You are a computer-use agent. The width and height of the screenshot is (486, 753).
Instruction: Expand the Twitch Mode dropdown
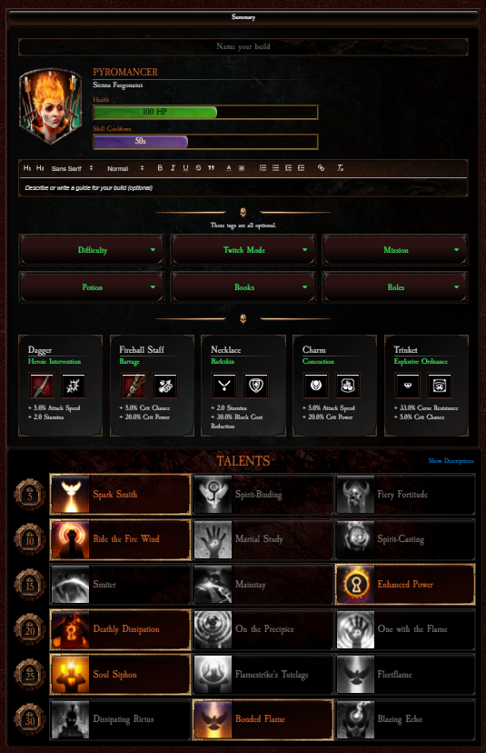point(243,250)
